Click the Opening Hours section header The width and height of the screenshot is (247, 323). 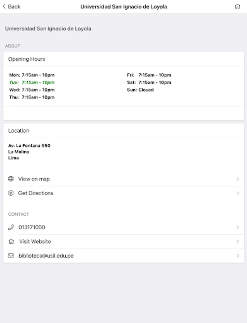27,59
